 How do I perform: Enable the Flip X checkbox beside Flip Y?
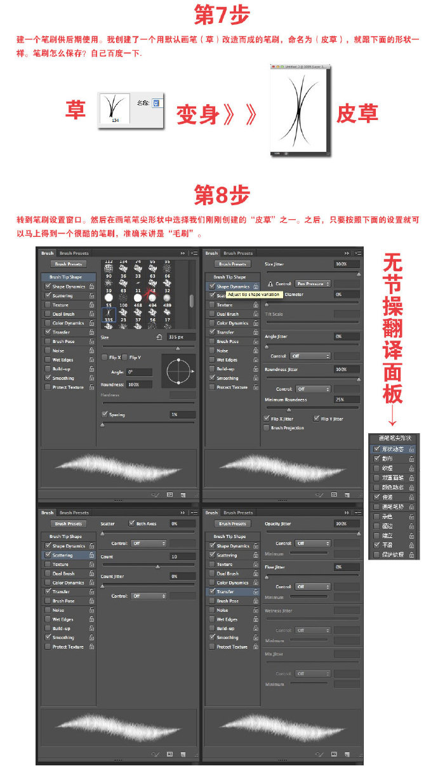tap(105, 358)
